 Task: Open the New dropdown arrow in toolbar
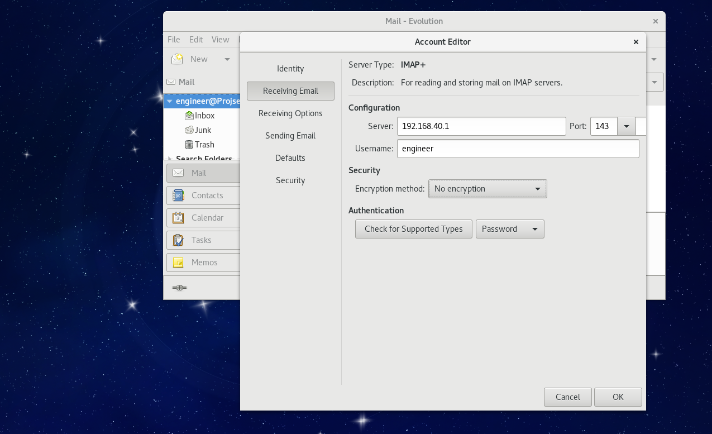pyautogui.click(x=227, y=59)
